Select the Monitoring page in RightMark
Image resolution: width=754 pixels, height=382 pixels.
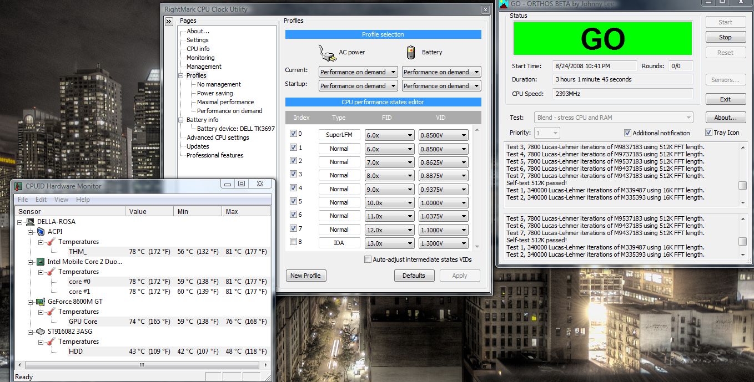click(x=200, y=58)
